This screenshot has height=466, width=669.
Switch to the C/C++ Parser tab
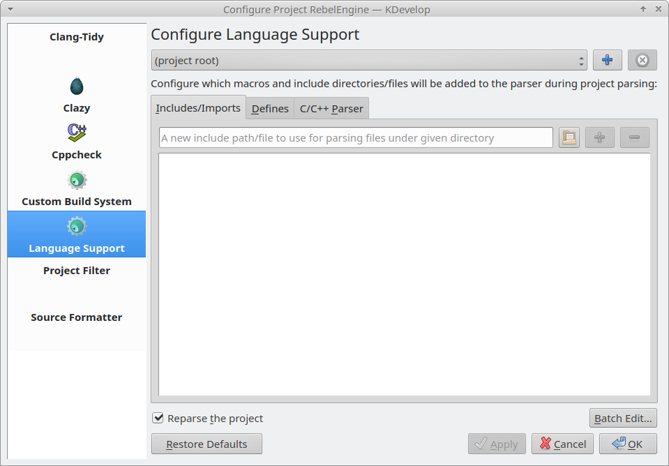tap(331, 108)
